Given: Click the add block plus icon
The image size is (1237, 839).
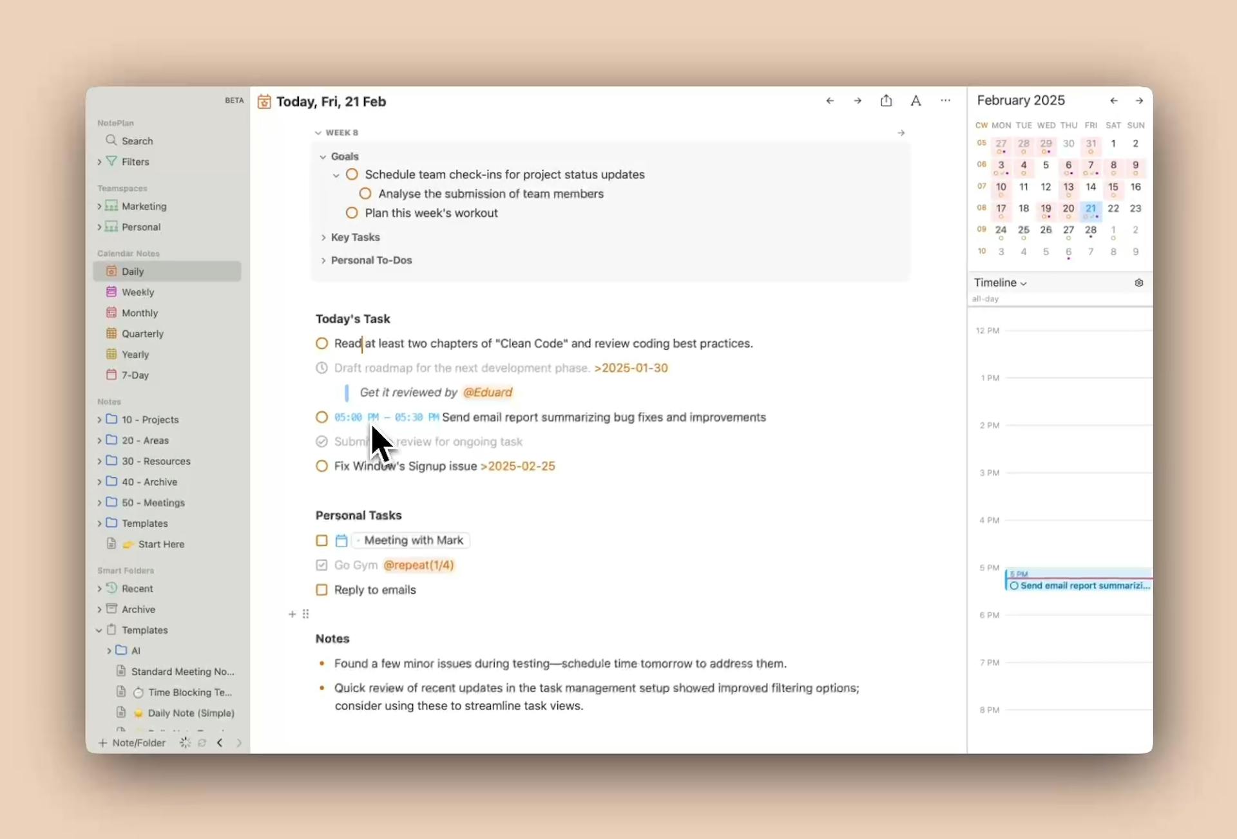Looking at the screenshot, I should pos(292,614).
